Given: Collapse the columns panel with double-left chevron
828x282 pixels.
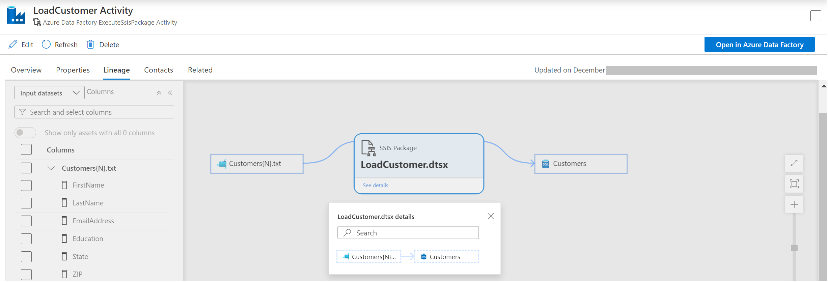Looking at the screenshot, I should pyautogui.click(x=170, y=93).
